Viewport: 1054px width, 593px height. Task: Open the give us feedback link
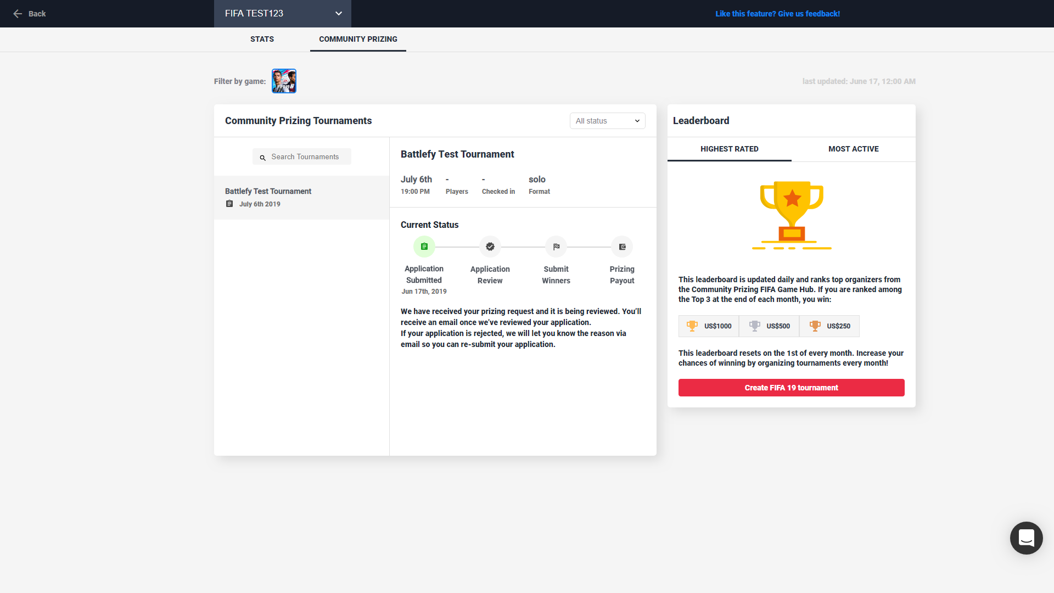click(x=777, y=14)
